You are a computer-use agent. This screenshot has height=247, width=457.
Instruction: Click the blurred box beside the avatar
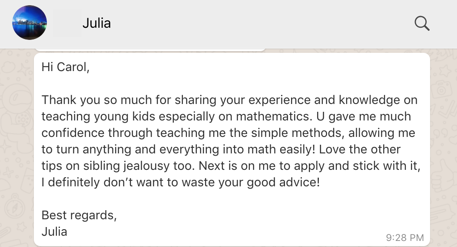click(67, 23)
